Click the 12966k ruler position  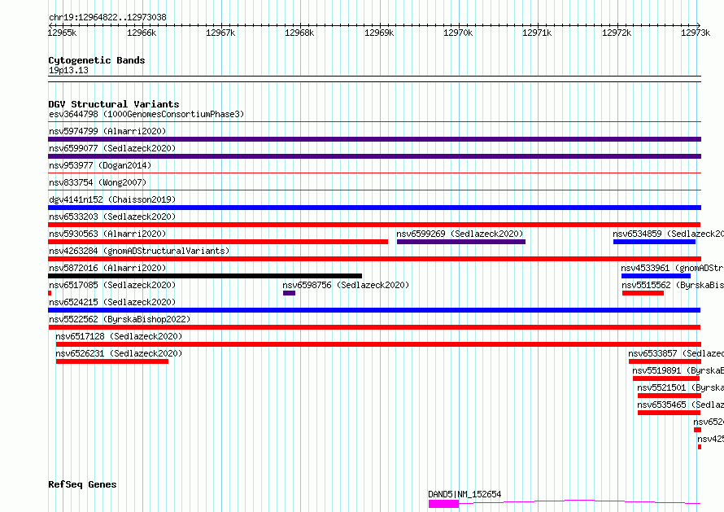coord(142,33)
